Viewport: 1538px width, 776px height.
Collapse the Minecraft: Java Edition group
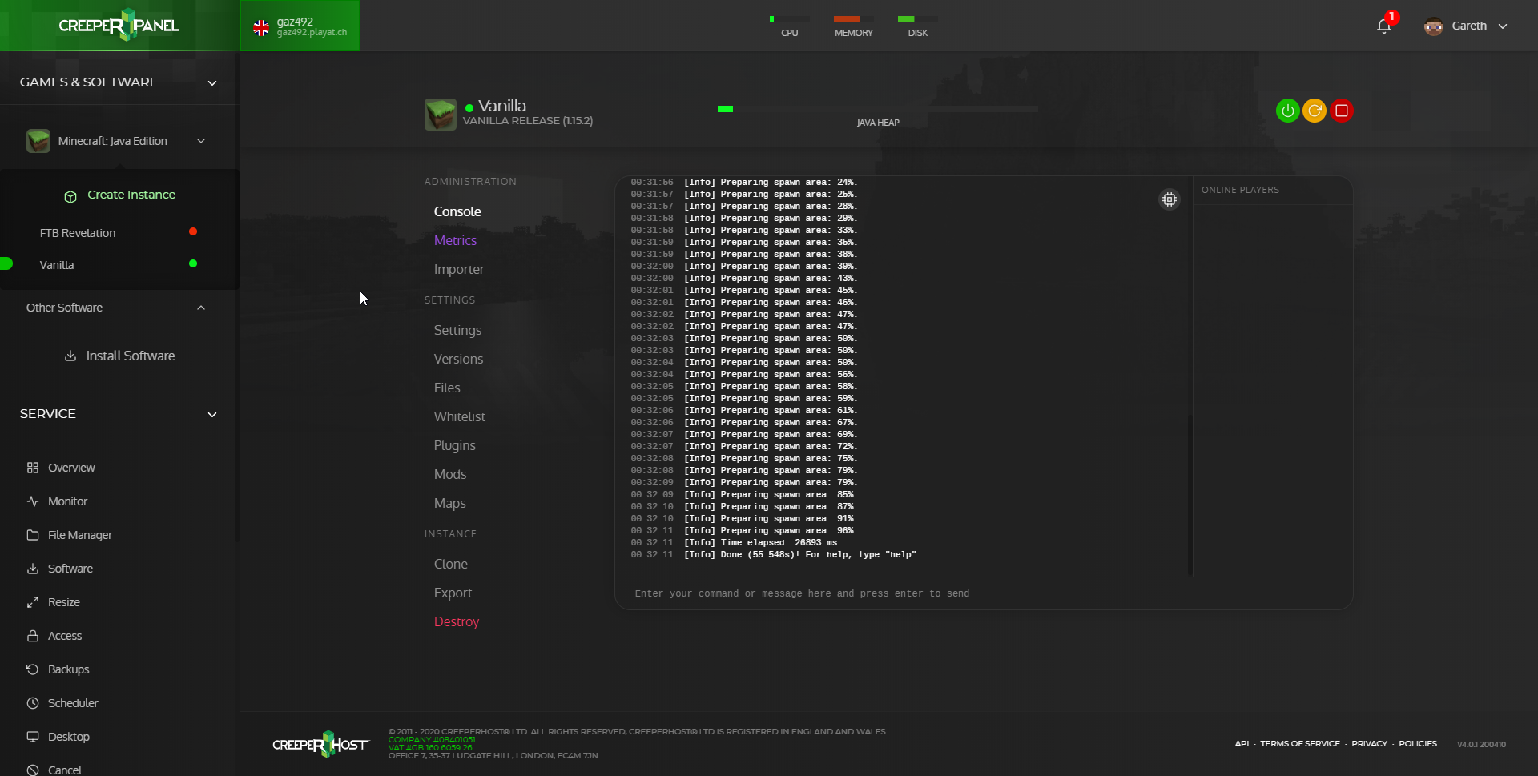coord(201,141)
